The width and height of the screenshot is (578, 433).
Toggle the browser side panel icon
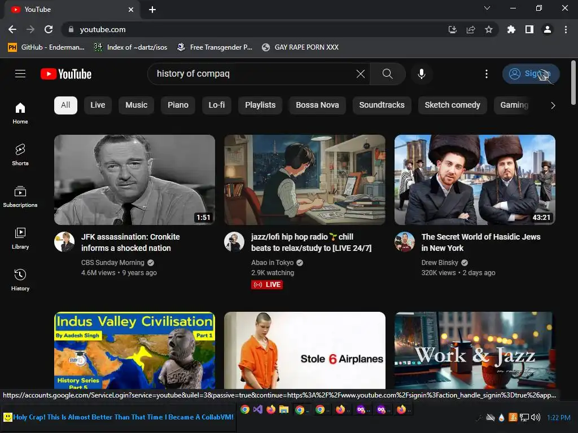[x=529, y=29]
